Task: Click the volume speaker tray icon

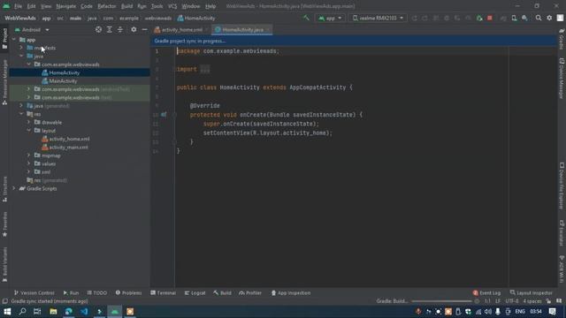Action: (488, 312)
